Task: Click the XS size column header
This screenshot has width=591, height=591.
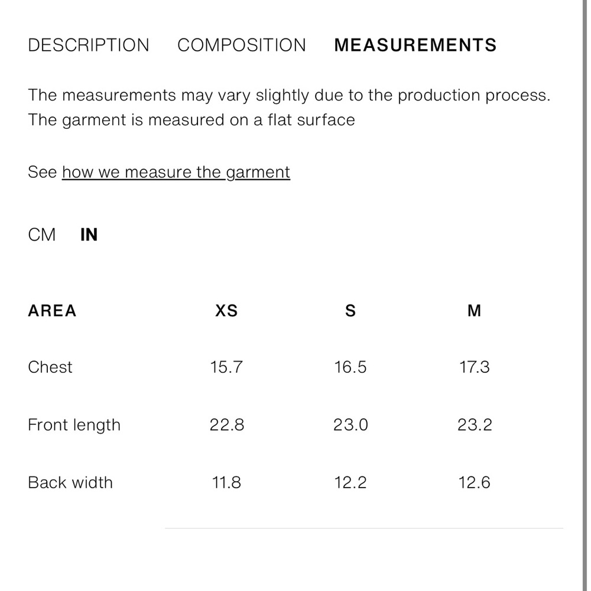Action: 226,310
